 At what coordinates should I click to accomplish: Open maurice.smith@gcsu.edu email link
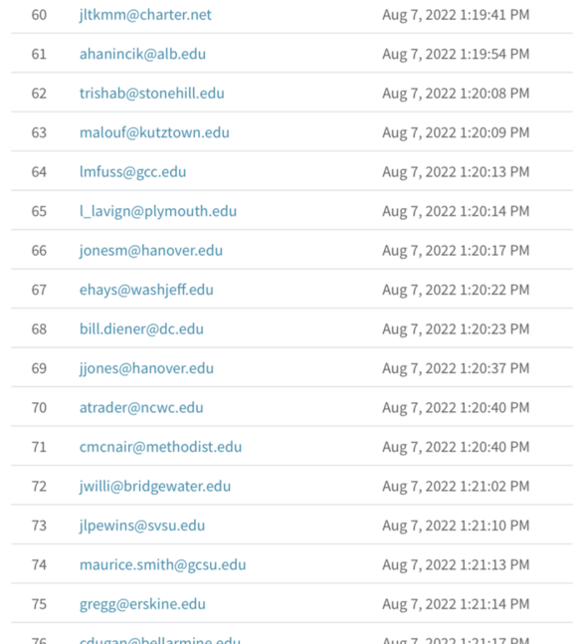tap(162, 565)
